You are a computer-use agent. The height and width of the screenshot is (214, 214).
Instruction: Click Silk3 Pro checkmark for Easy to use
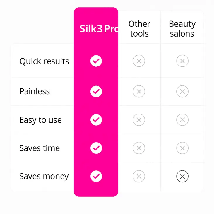point(96,120)
